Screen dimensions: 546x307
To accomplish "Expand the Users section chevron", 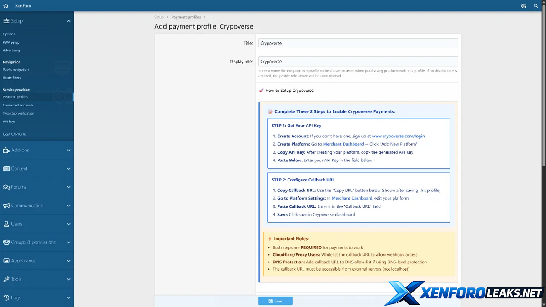I will click(68, 224).
